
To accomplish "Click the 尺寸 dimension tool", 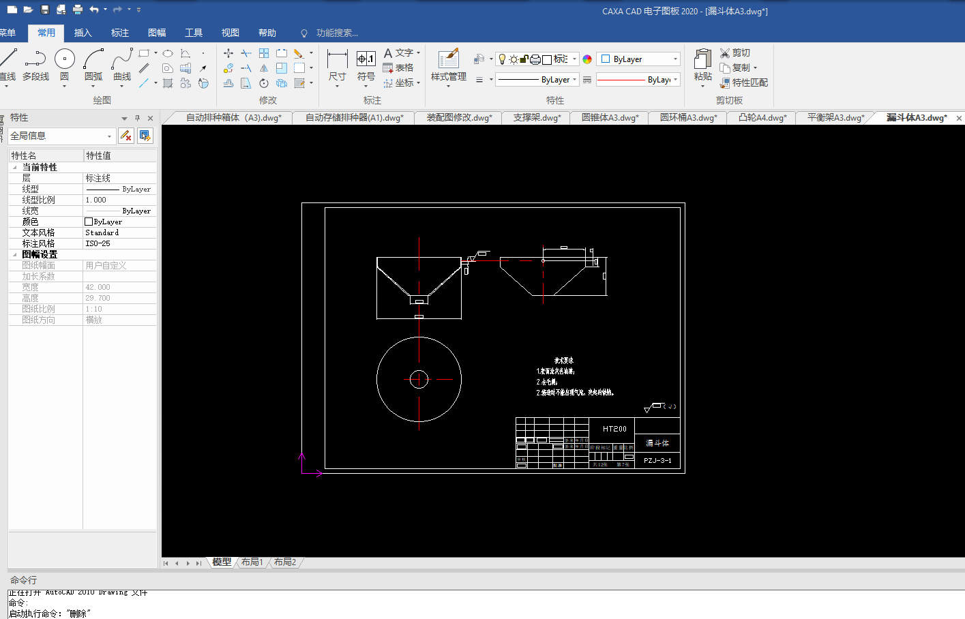I will click(x=337, y=60).
